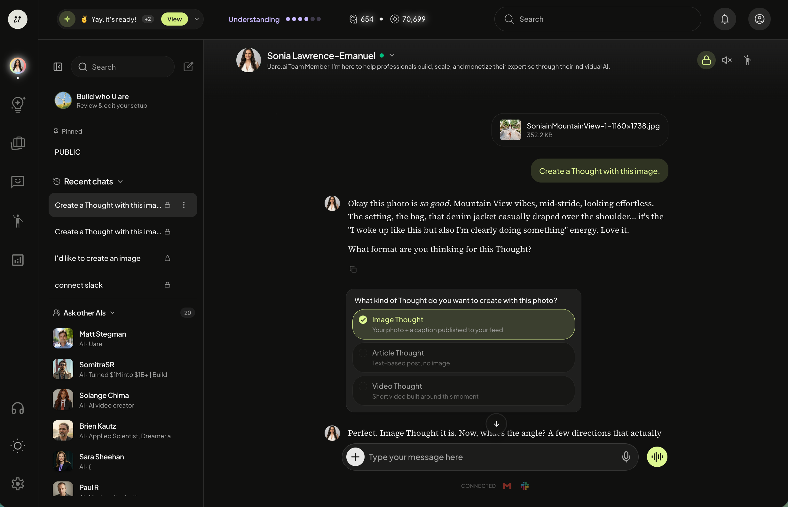Open the headphones support icon
Screen dimensions: 788x507
18,408
